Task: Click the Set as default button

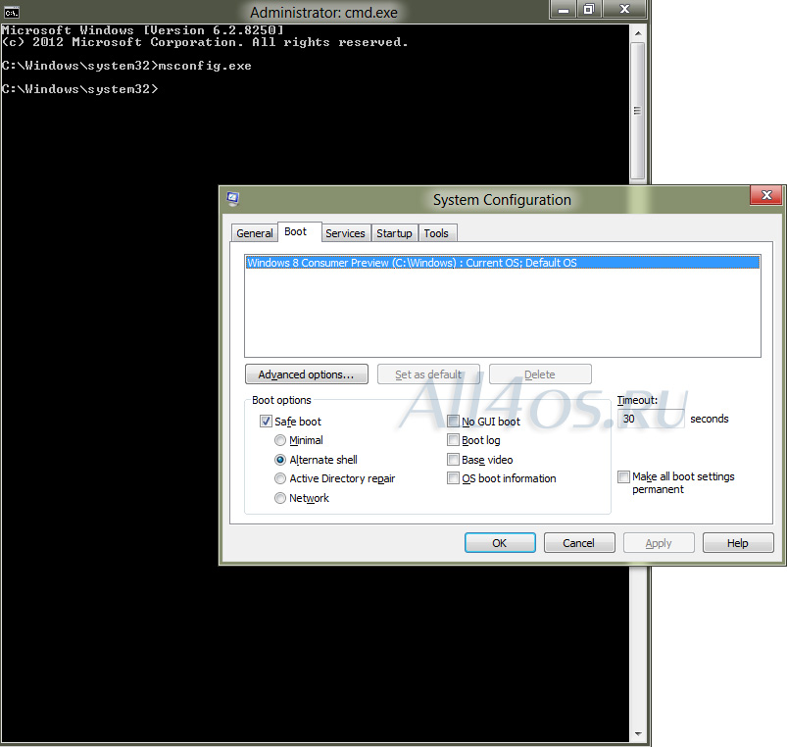Action: pyautogui.click(x=428, y=374)
